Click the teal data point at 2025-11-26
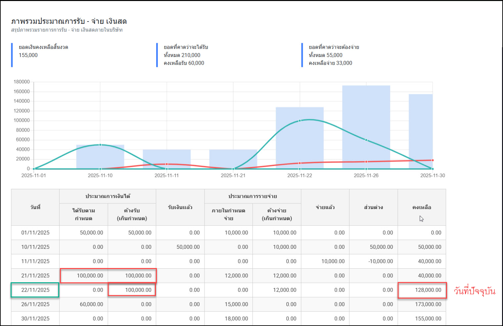The height and width of the screenshot is (326, 503). [366, 140]
